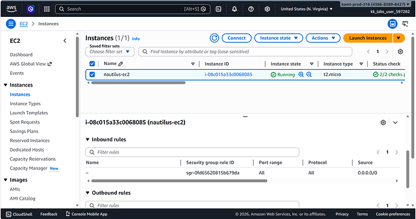Open the split panel layout icon

pyautogui.click(x=392, y=24)
